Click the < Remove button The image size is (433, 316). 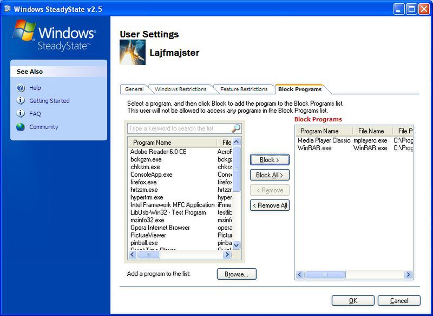(x=270, y=190)
